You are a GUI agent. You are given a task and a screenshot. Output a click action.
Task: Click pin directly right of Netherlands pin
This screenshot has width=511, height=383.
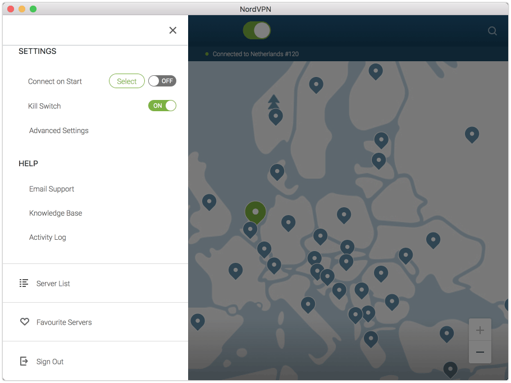[x=289, y=223]
